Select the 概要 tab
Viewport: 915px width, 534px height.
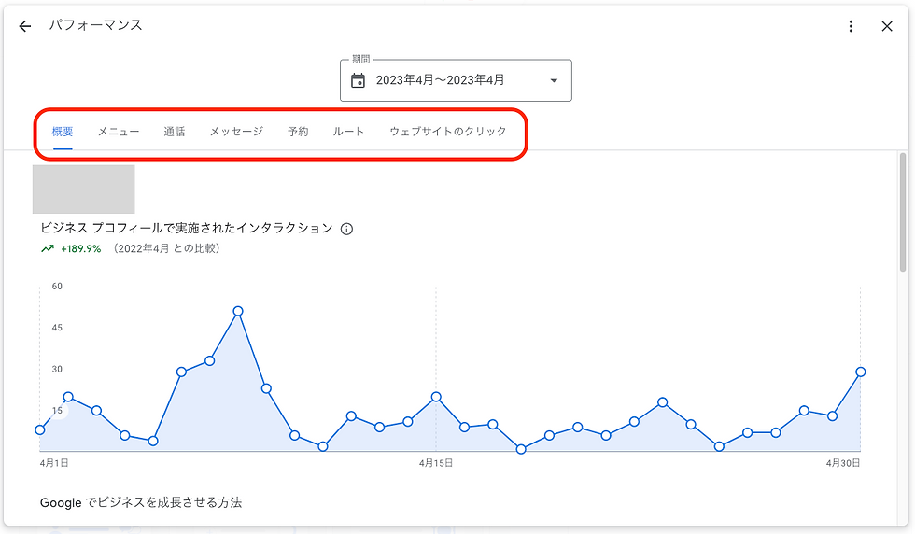pyautogui.click(x=63, y=132)
